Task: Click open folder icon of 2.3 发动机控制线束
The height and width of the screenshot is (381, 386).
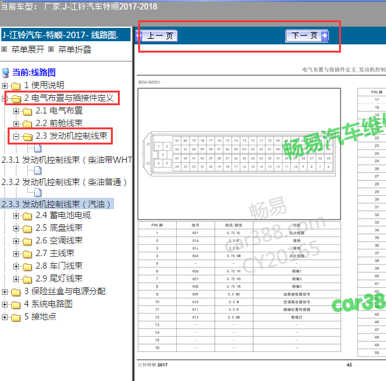Action: point(28,136)
